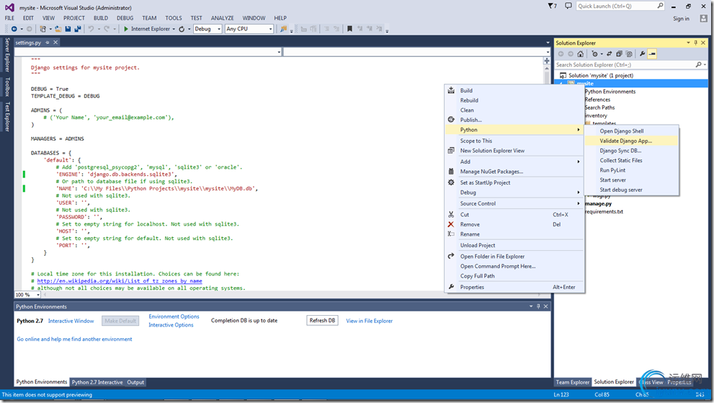The width and height of the screenshot is (714, 403).
Task: Open the BUILD menu
Action: pyautogui.click(x=101, y=18)
